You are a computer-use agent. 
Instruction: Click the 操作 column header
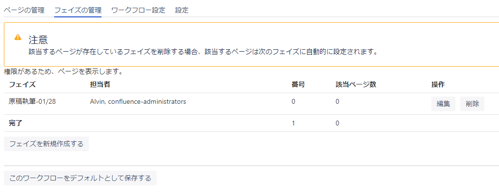pyautogui.click(x=438, y=84)
